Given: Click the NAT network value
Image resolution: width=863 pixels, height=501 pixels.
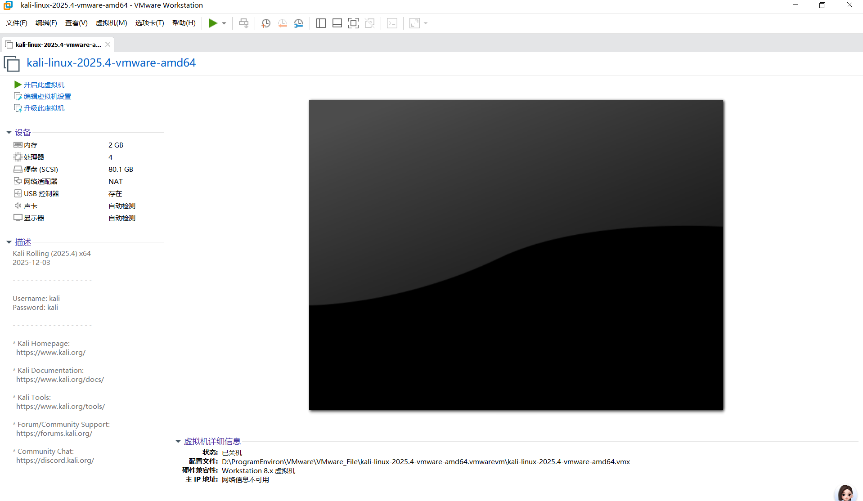Looking at the screenshot, I should click(115, 181).
